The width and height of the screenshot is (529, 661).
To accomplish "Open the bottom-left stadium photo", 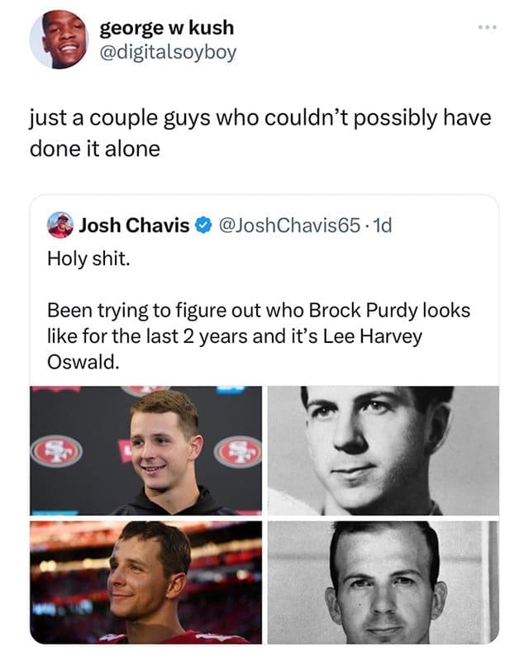I will [145, 582].
